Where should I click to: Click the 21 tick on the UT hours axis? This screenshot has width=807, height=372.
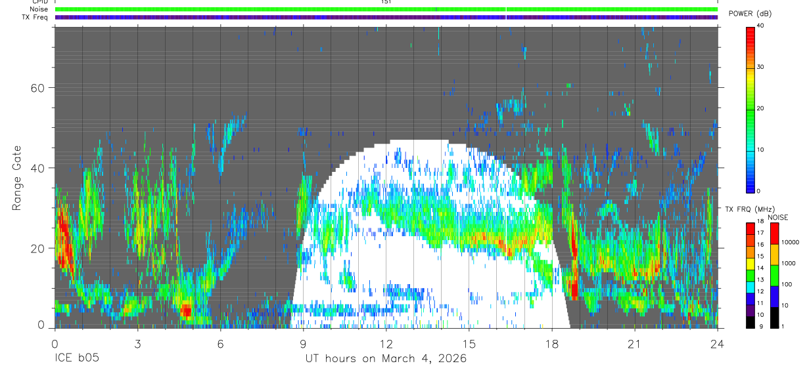point(635,344)
